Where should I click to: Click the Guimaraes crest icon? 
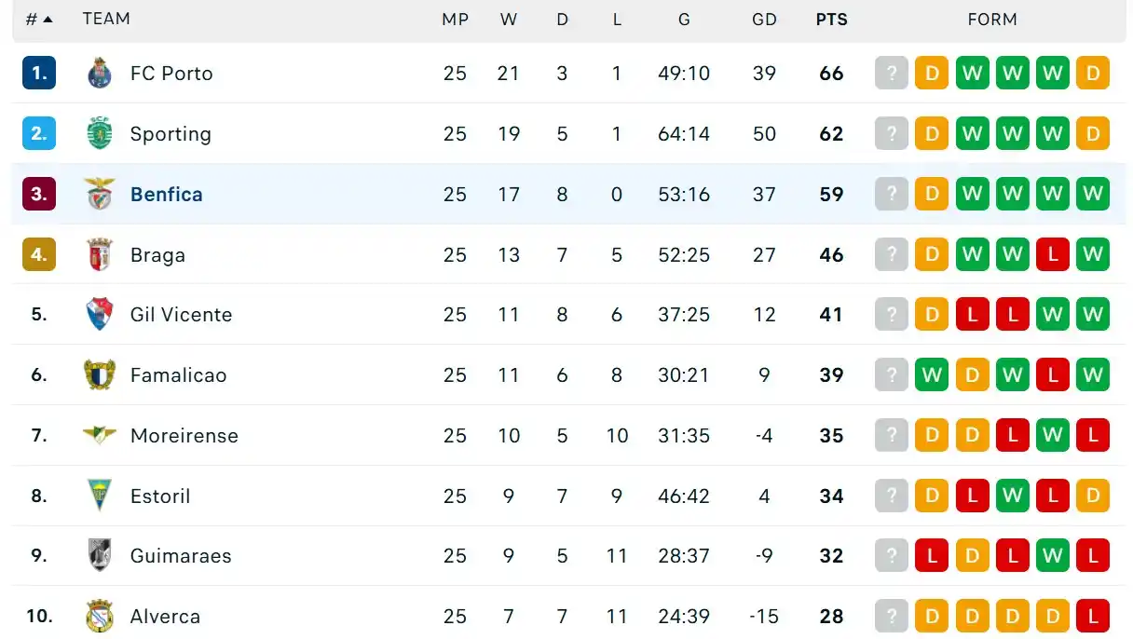click(x=100, y=555)
